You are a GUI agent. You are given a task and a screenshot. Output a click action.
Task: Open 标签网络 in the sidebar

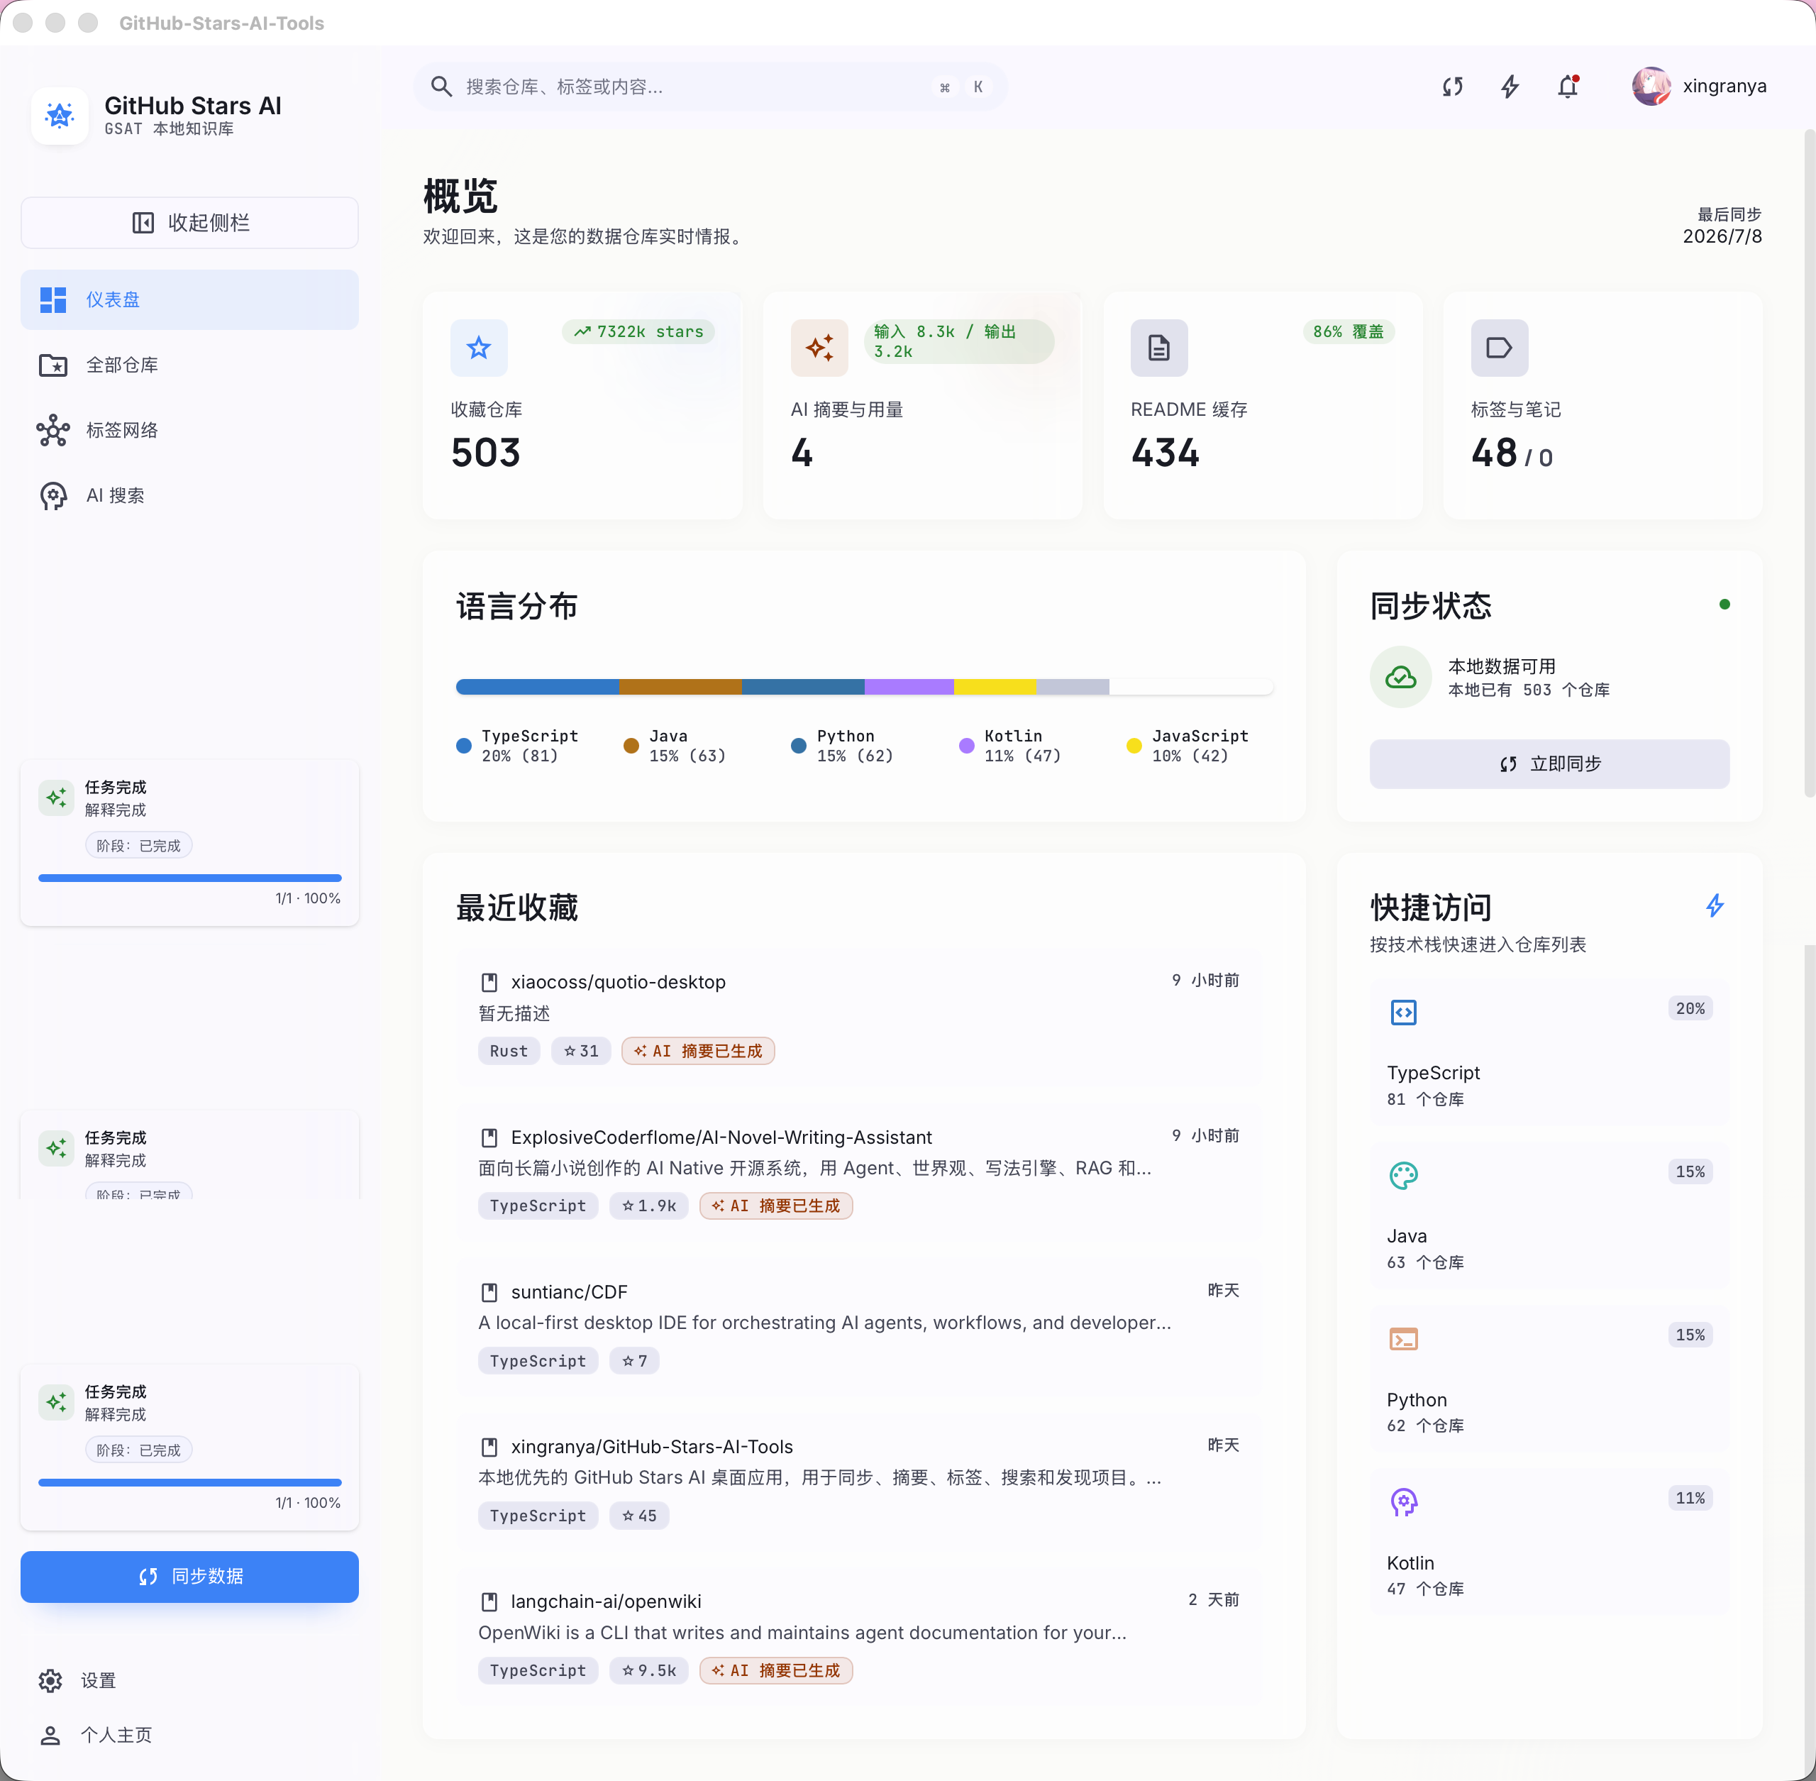pyautogui.click(x=190, y=430)
